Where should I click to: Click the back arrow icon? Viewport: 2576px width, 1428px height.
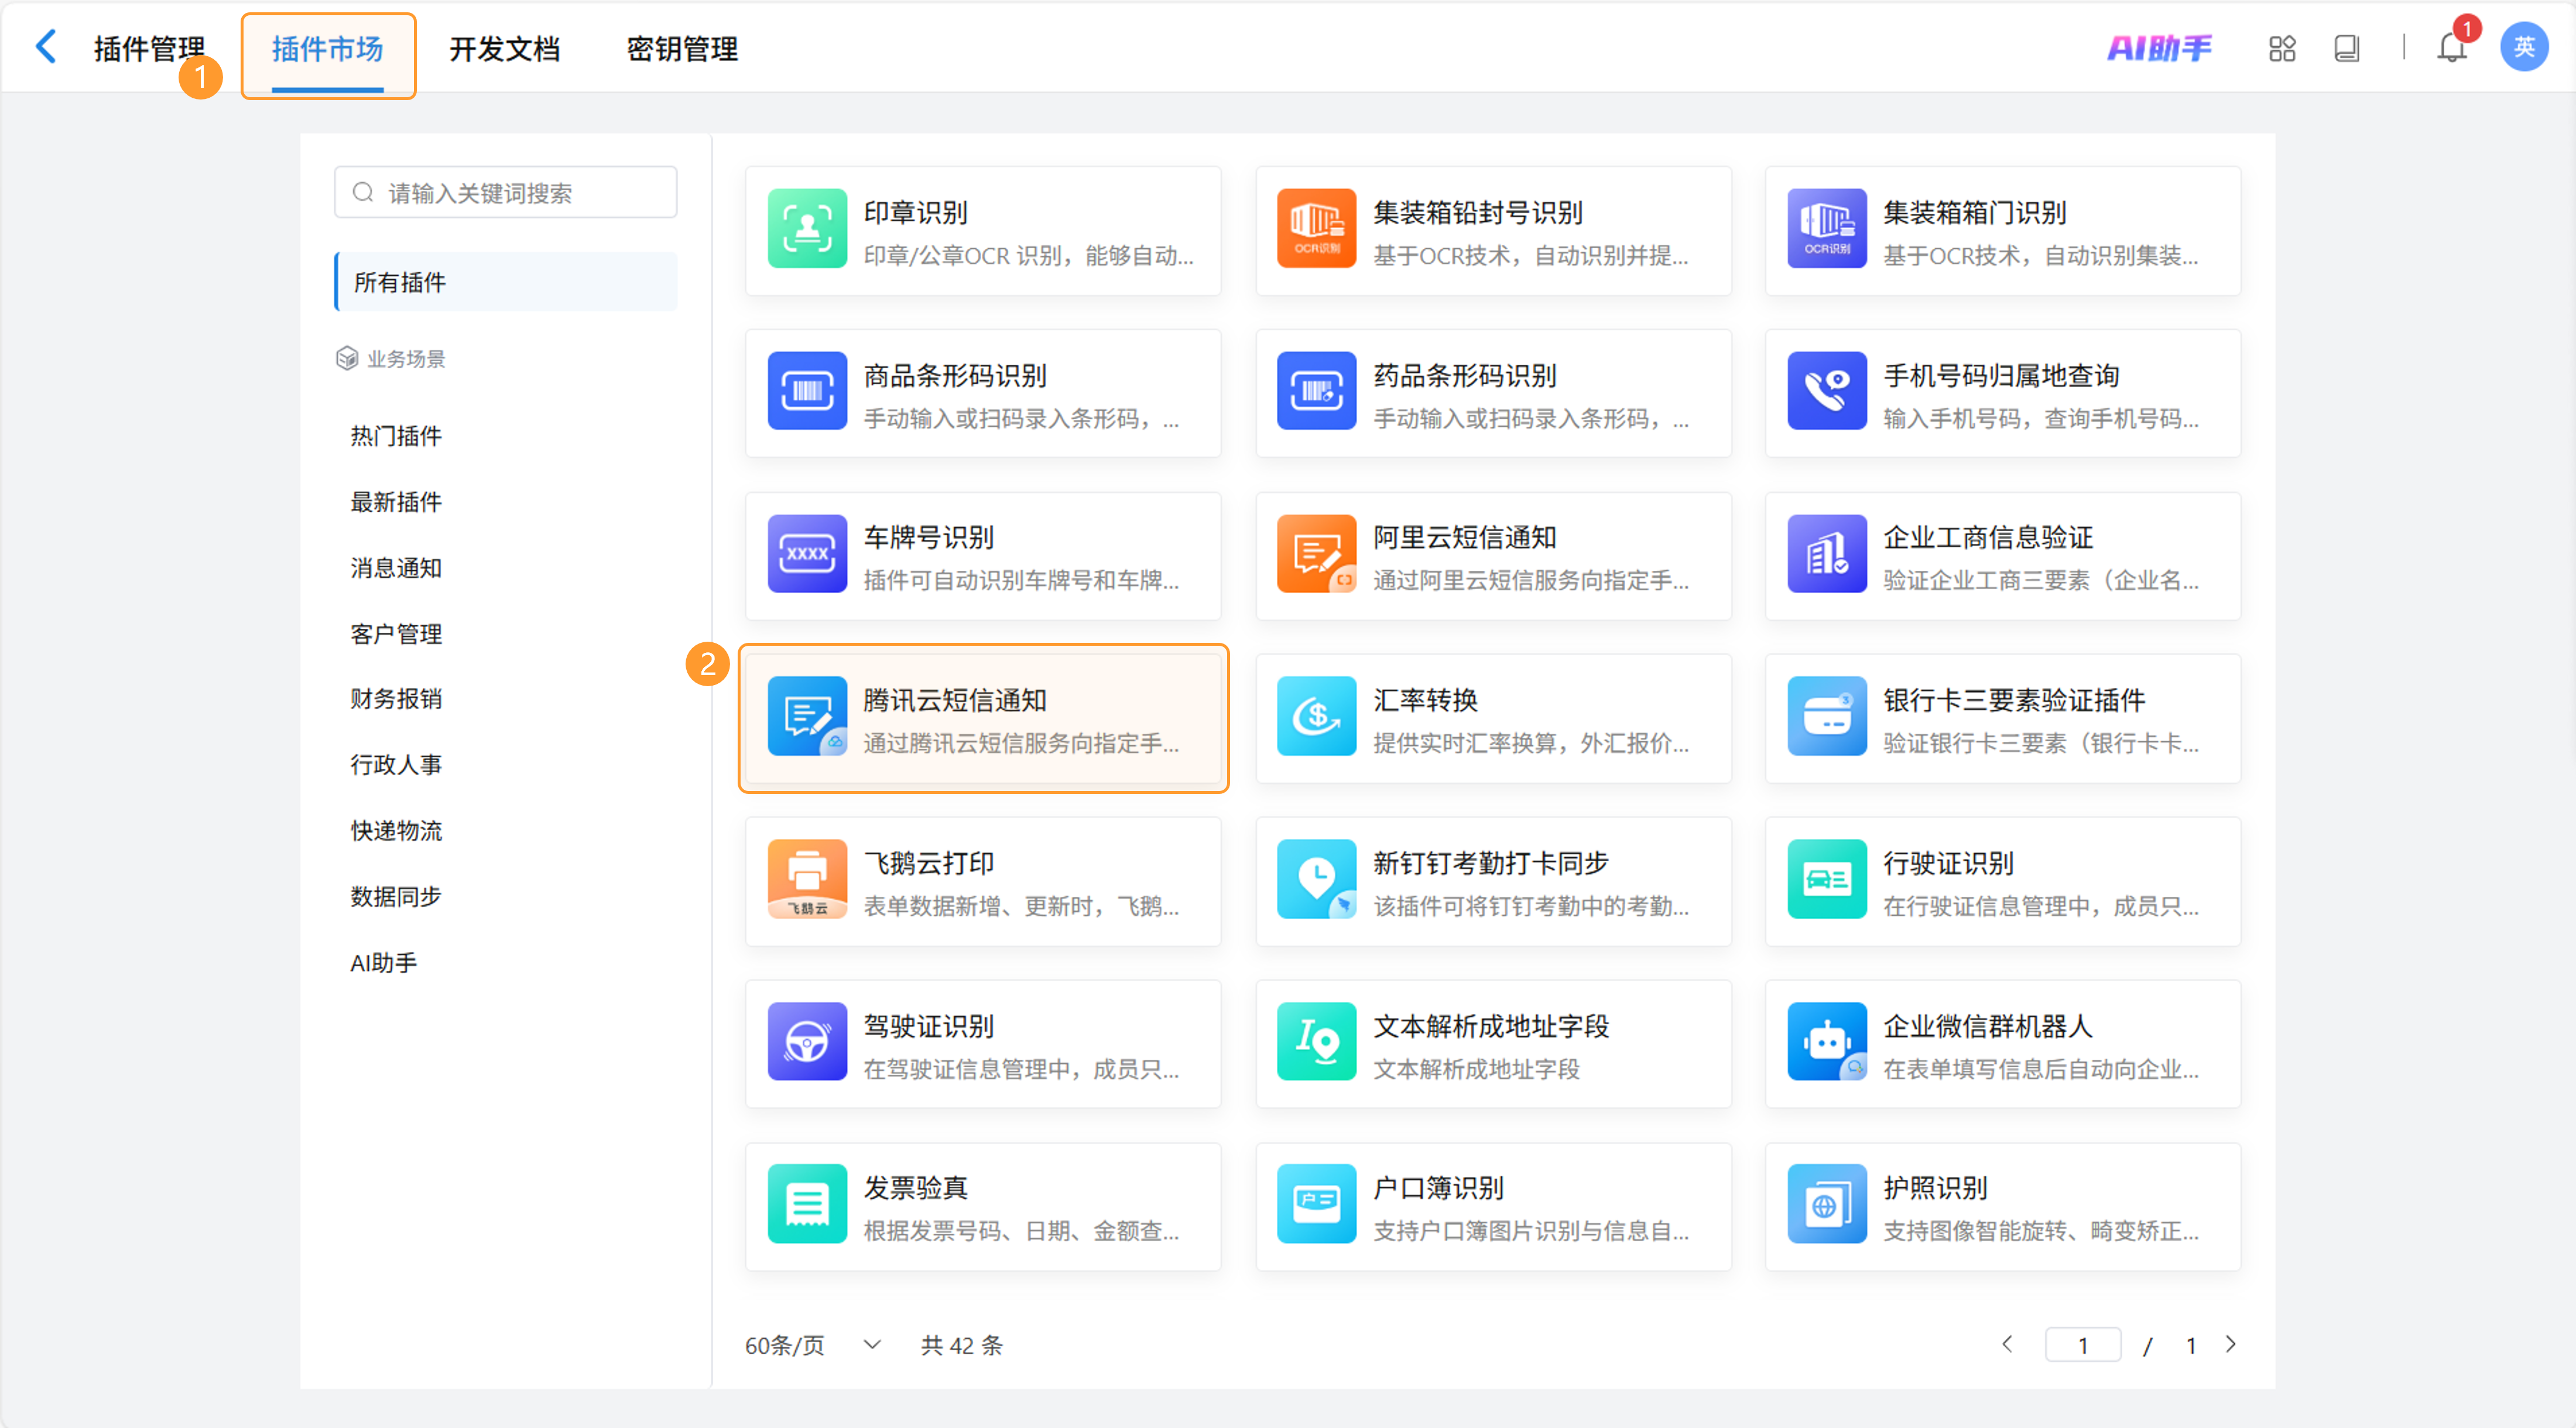point(46,47)
